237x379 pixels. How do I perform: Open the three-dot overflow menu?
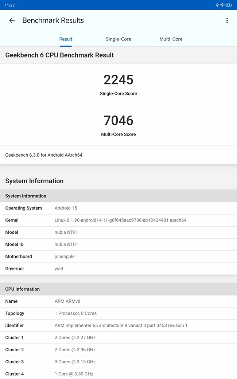pos(227,20)
